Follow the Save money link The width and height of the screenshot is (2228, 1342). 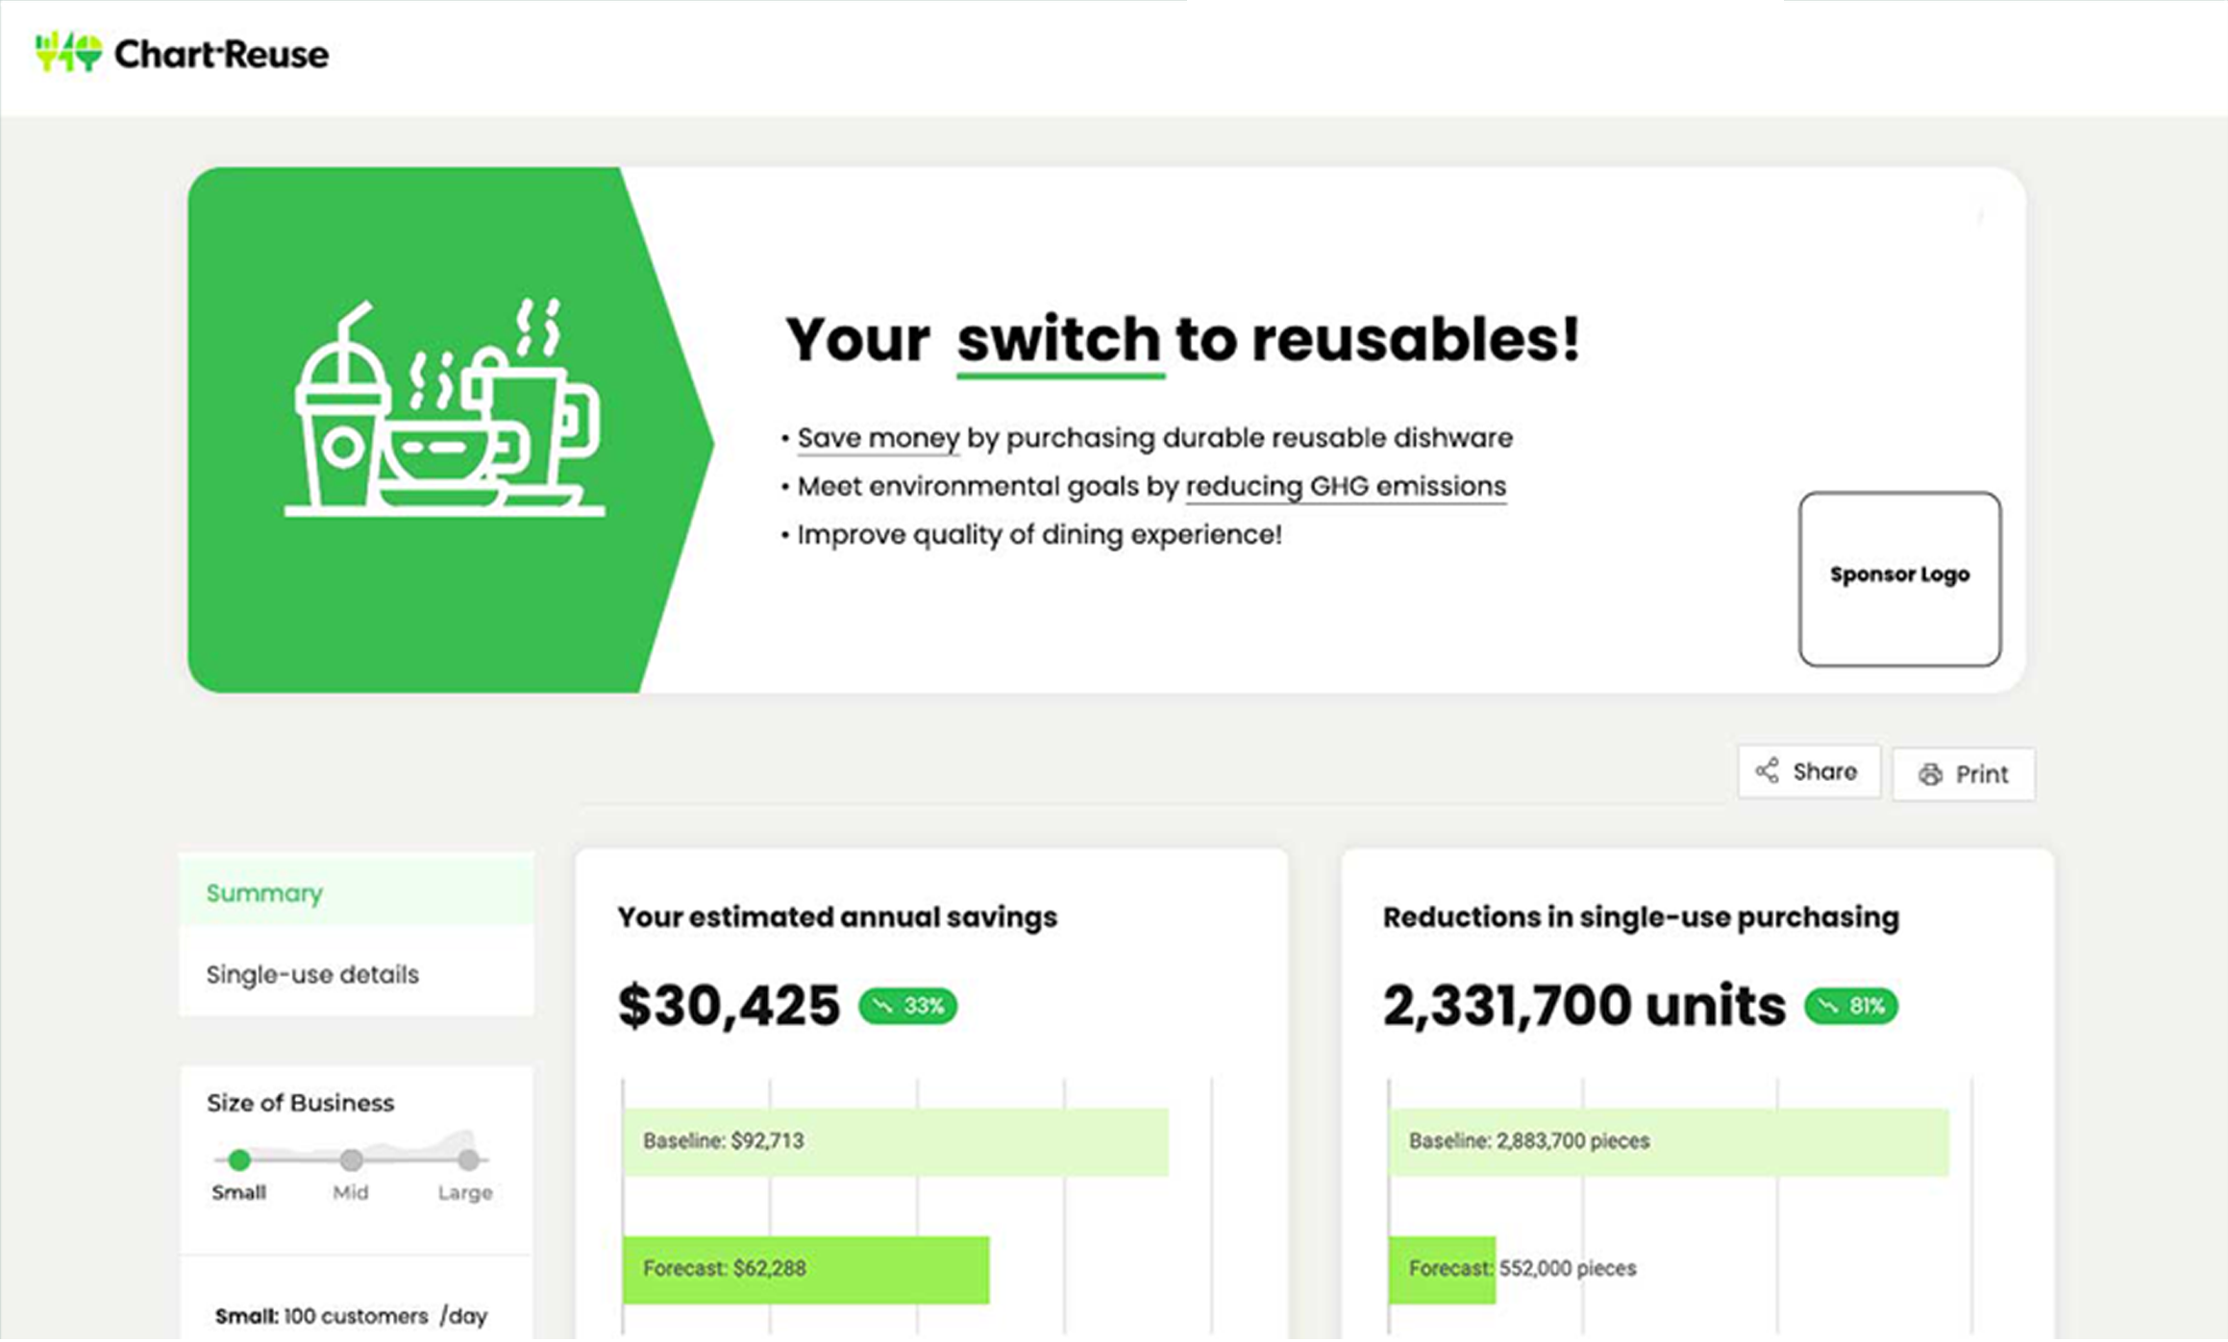click(878, 438)
